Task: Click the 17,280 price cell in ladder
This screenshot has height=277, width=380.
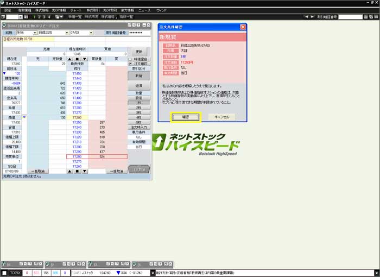Action: tap(77, 156)
